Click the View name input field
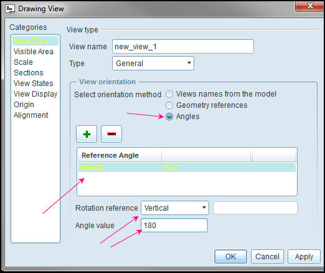The image size is (325, 273). (x=183, y=47)
